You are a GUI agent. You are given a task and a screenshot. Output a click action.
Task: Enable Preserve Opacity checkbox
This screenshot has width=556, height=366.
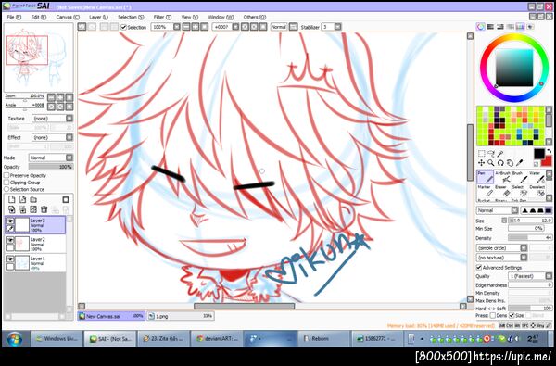click(x=6, y=175)
